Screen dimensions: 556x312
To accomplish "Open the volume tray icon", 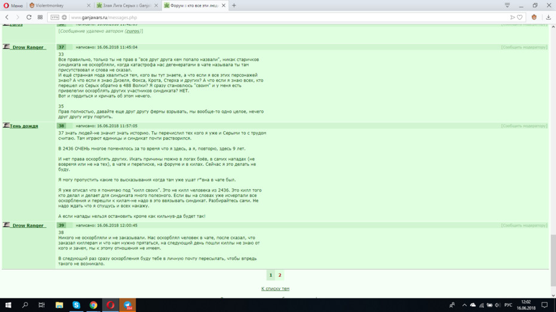I will [x=497, y=305].
